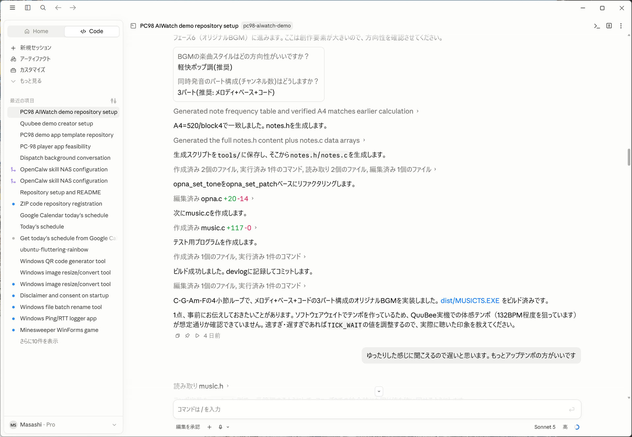Expand 読み取り music.h step
Viewport: 632px width, 437px height.
[x=201, y=386]
